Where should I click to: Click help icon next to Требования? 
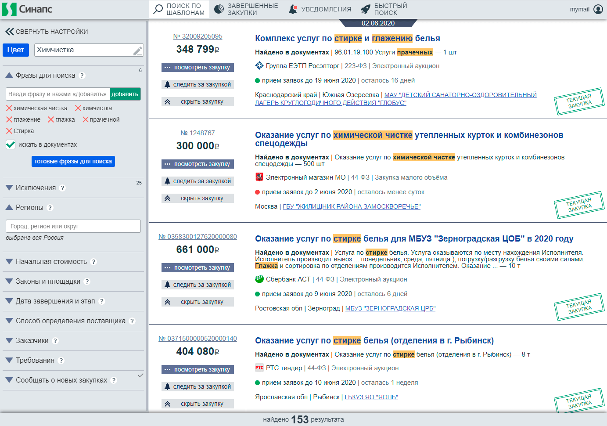tap(61, 361)
